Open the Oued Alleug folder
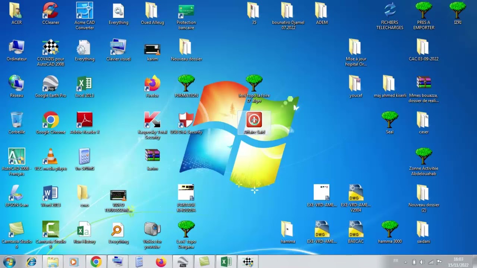This screenshot has height=268, width=477. click(152, 14)
